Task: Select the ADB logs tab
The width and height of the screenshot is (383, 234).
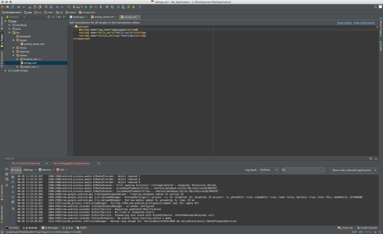Action: (30, 170)
